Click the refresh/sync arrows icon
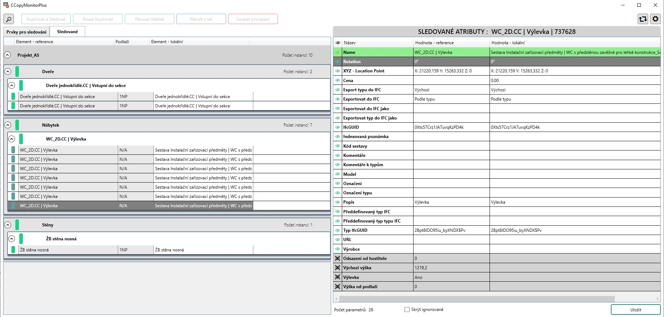664x317 pixels. click(x=643, y=19)
